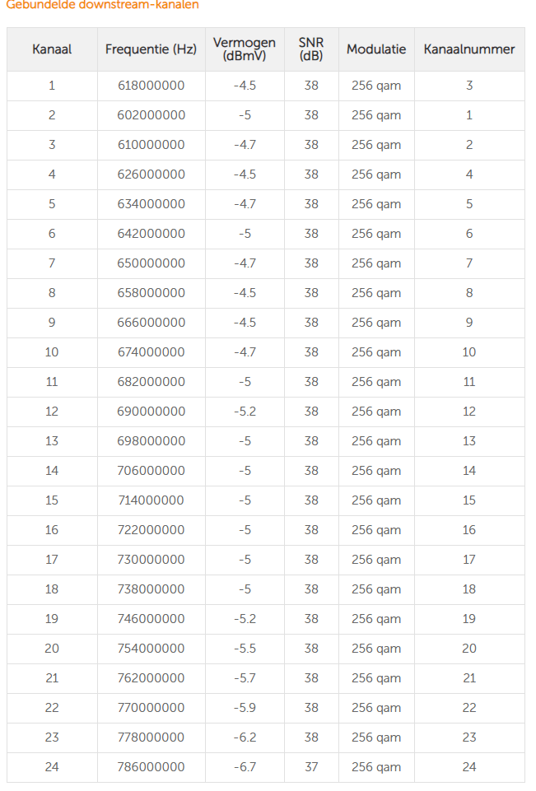Click the Gebundelde downstream-kanalen heading
The height and width of the screenshot is (791, 536).
(102, 5)
